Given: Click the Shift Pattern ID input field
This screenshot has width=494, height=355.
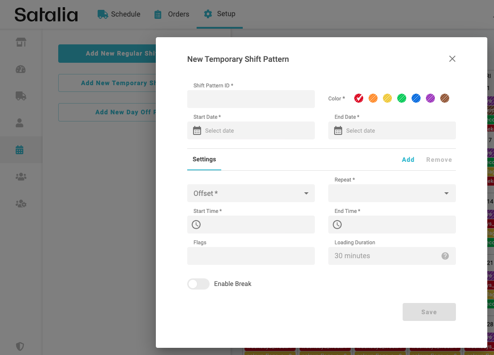Looking at the screenshot, I should coord(251,99).
